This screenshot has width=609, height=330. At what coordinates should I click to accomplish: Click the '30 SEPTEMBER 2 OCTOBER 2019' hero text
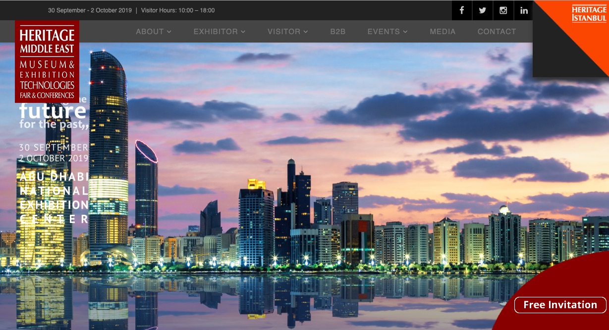pyautogui.click(x=54, y=153)
